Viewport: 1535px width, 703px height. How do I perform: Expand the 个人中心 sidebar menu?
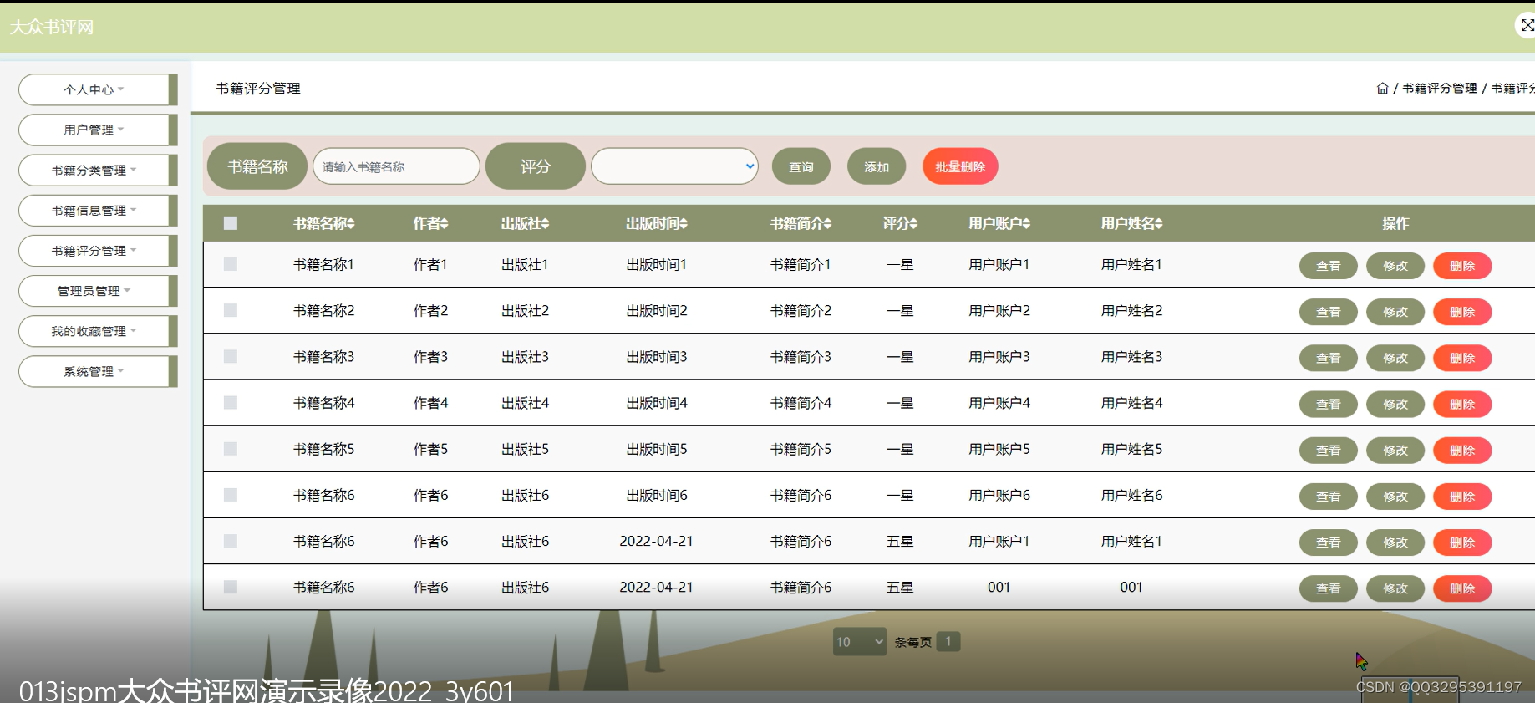[x=98, y=89]
